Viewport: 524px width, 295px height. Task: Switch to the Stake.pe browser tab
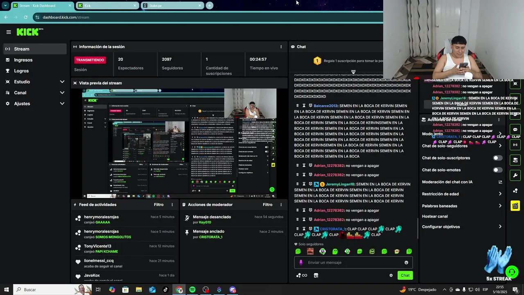(x=172, y=5)
